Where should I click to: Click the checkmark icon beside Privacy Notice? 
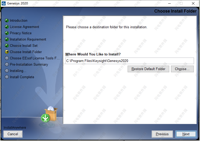coord(7,33)
